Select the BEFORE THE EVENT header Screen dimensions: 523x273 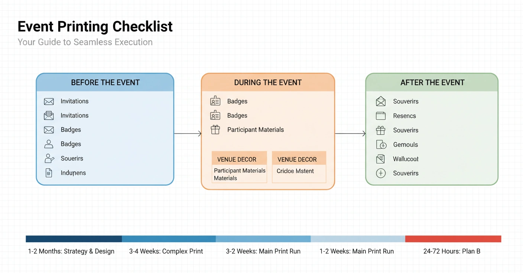pyautogui.click(x=105, y=82)
